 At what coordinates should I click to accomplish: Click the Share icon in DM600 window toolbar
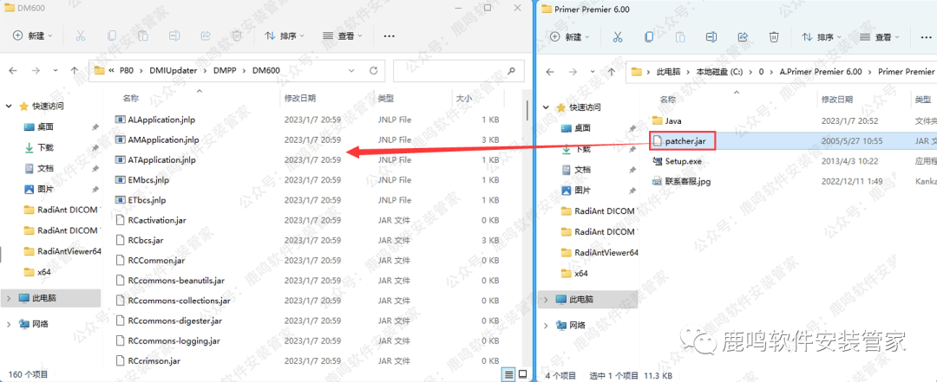[206, 36]
